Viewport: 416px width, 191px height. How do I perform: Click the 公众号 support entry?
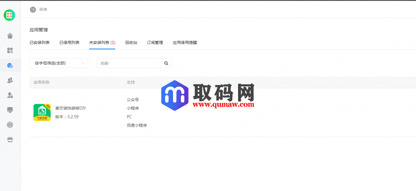[133, 100]
